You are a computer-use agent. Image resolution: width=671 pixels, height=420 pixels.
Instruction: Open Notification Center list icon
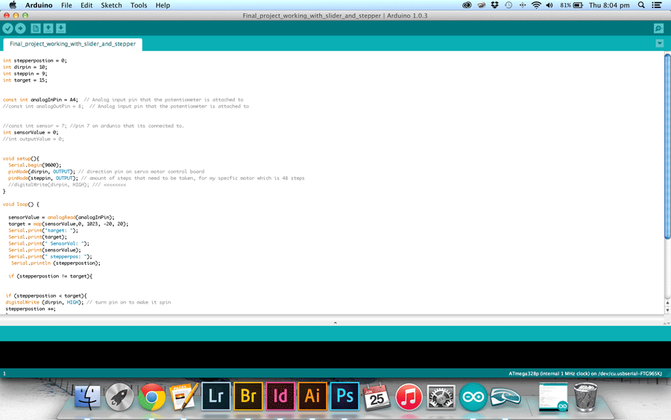click(x=656, y=5)
